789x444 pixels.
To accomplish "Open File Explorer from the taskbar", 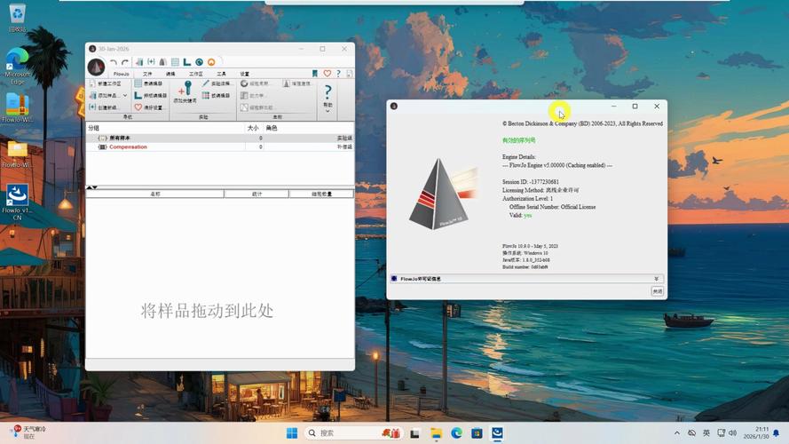I will pos(437,433).
